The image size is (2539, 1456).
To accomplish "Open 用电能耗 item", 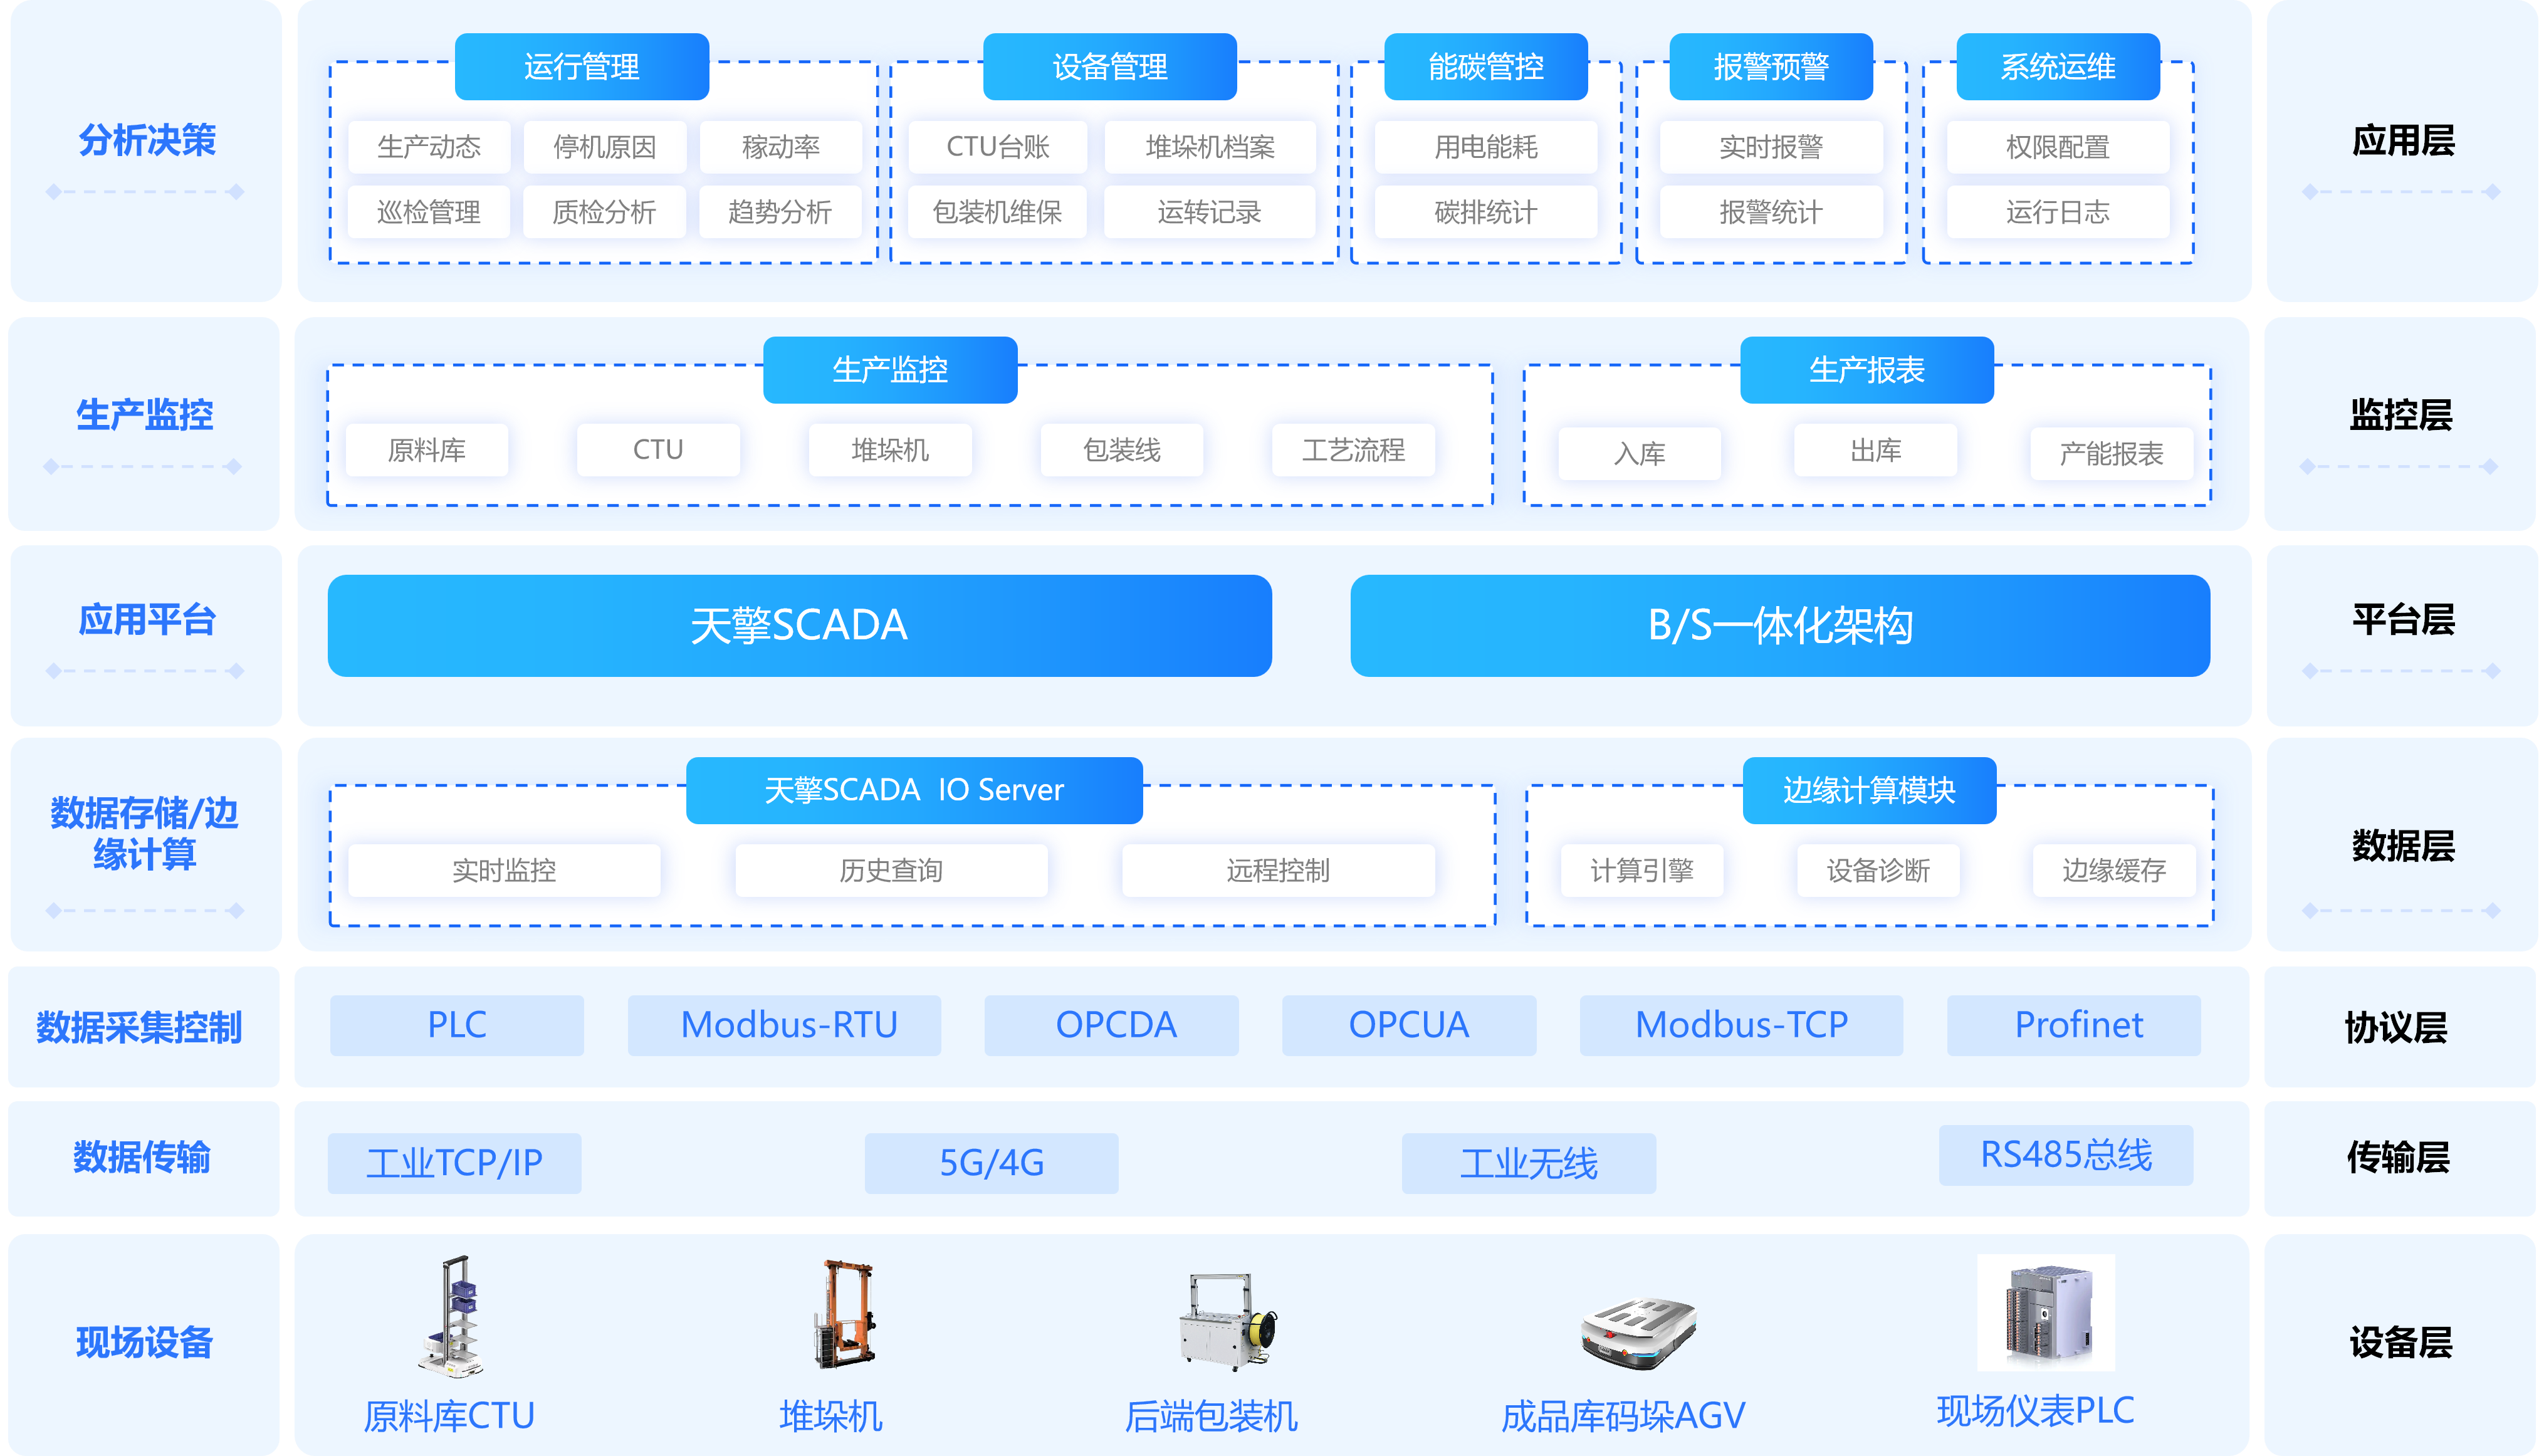I will point(1486,147).
